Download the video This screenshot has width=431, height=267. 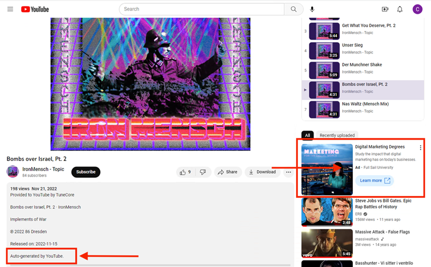click(x=262, y=172)
